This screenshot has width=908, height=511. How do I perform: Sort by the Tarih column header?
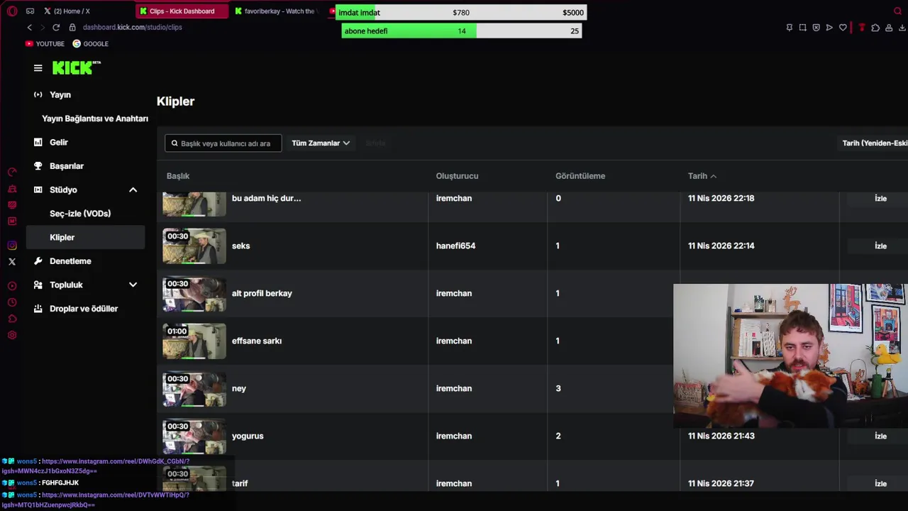coord(702,176)
